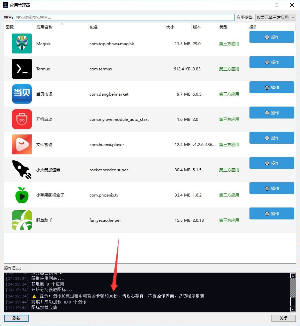
Task: Click the 野草助手 app icon
Action: pyautogui.click(x=22, y=220)
